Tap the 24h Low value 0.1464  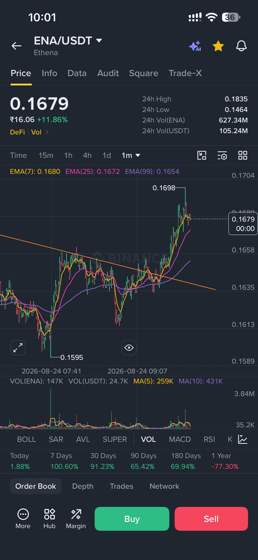(x=236, y=110)
